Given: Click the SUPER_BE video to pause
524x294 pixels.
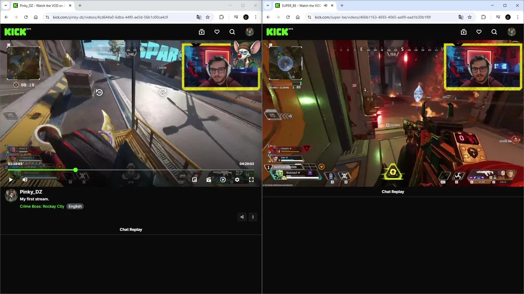Looking at the screenshot, I should 393,114.
